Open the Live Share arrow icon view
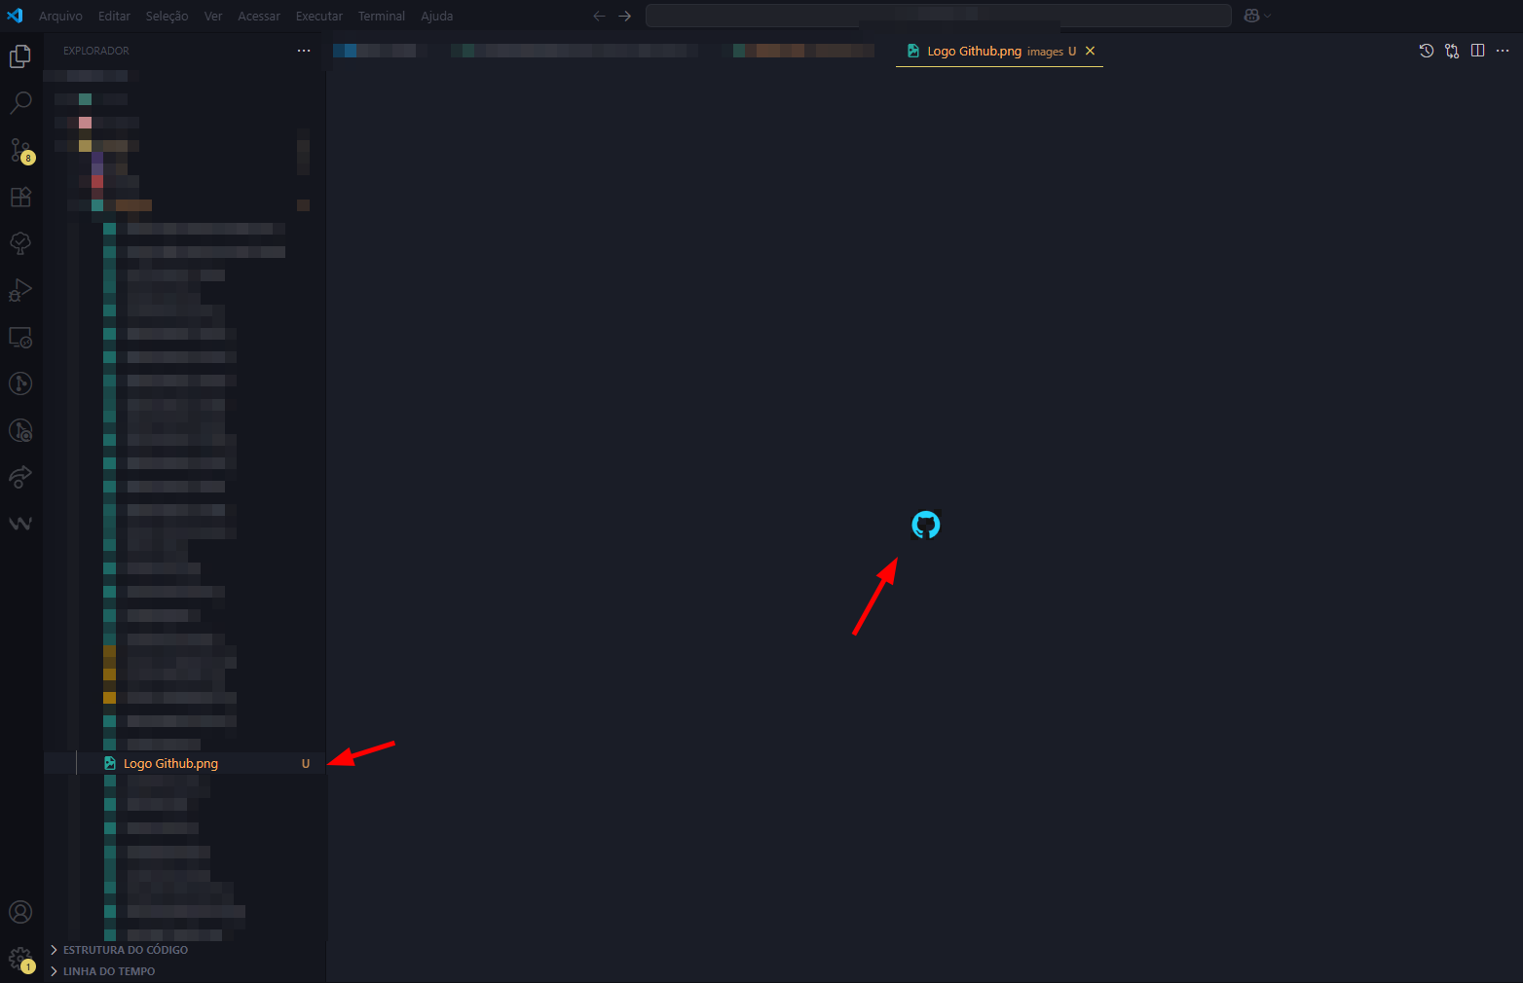This screenshot has height=983, width=1523. tap(20, 477)
